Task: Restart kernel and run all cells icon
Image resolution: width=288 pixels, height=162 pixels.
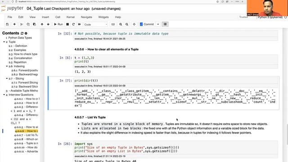Action: click(79, 24)
